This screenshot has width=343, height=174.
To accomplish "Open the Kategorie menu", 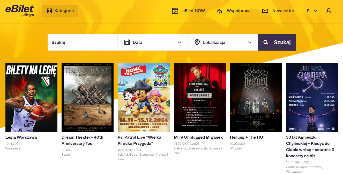I will point(60,11).
